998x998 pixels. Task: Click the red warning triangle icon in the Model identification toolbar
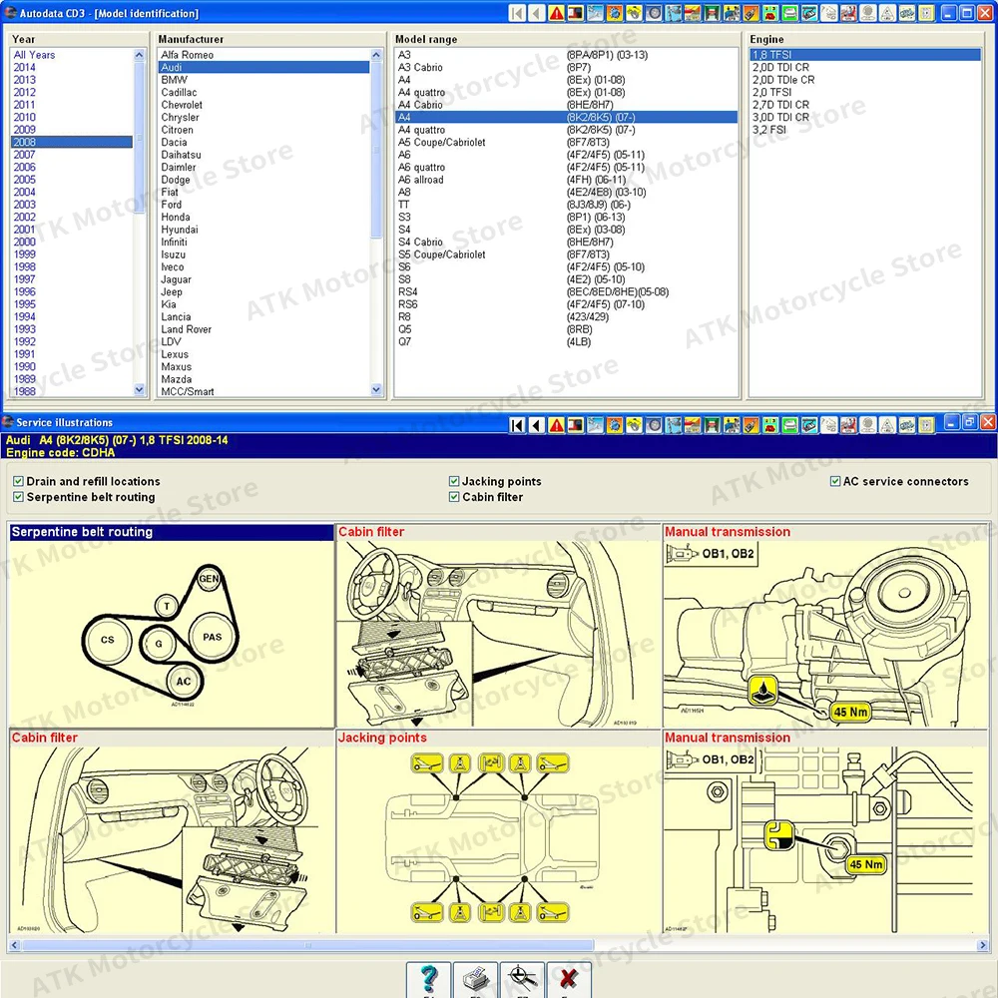(x=556, y=13)
